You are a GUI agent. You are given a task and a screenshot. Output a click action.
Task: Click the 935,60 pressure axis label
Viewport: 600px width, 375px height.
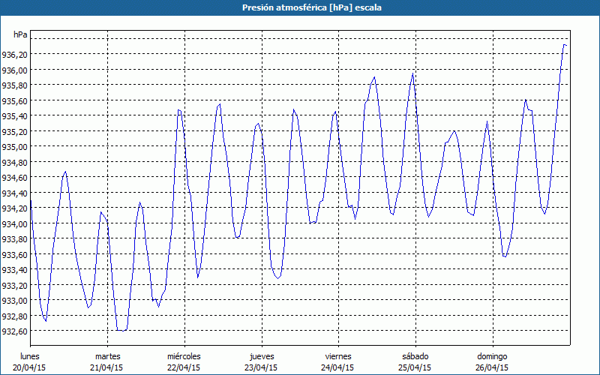[x=15, y=100]
